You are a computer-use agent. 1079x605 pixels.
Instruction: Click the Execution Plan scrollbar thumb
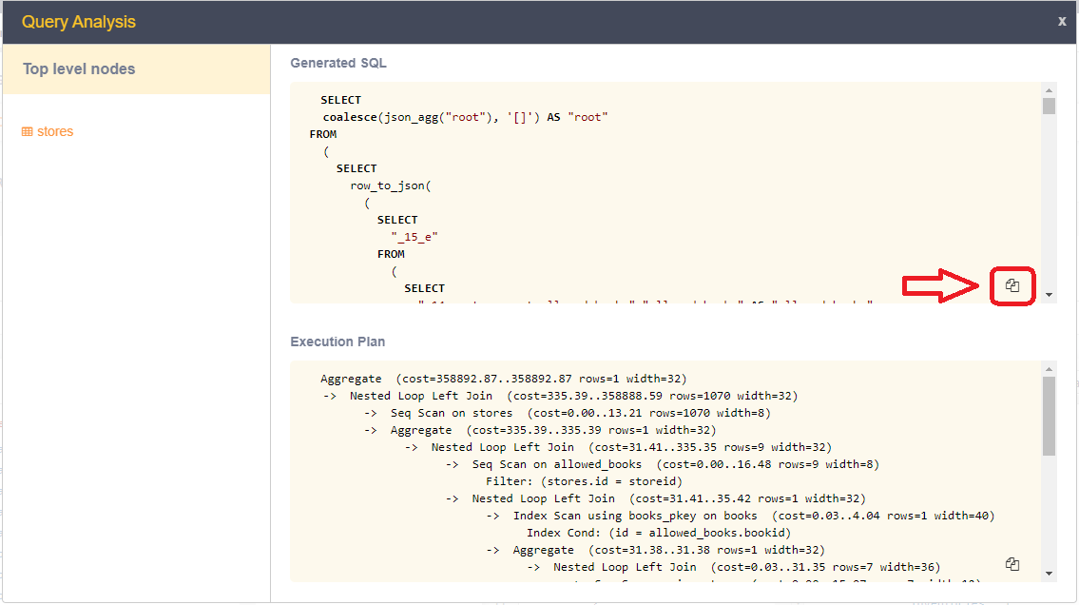[1049, 416]
